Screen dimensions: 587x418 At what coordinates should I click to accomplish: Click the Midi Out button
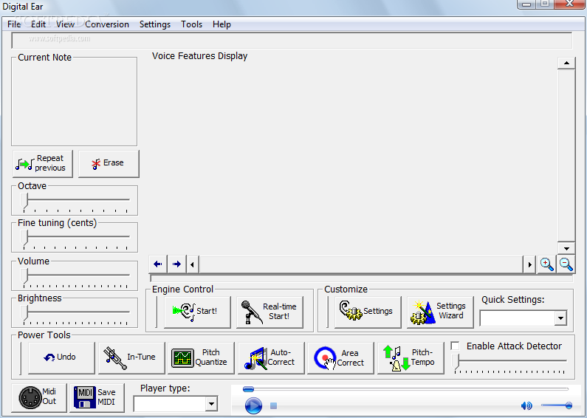(39, 397)
